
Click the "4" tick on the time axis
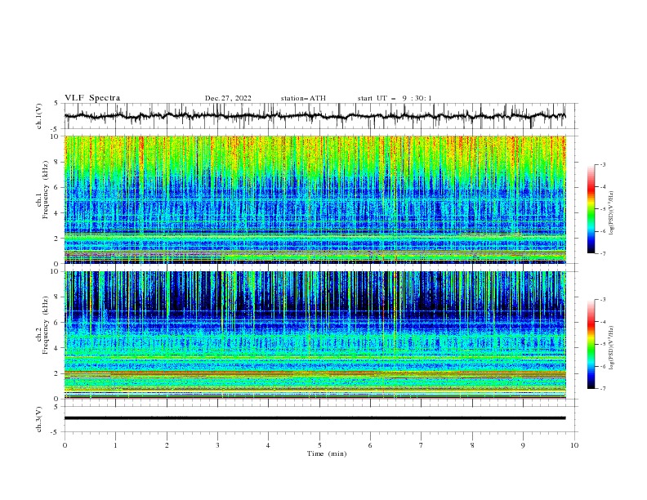[269, 445]
